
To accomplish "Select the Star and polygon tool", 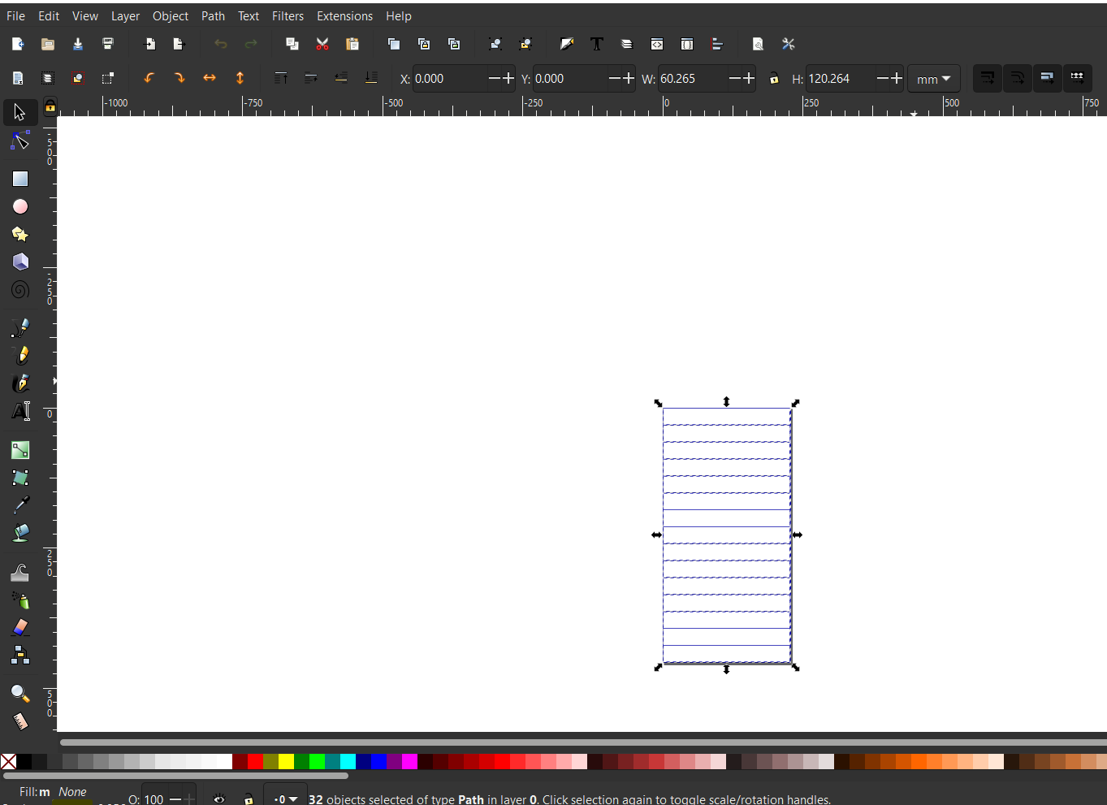I will click(20, 235).
